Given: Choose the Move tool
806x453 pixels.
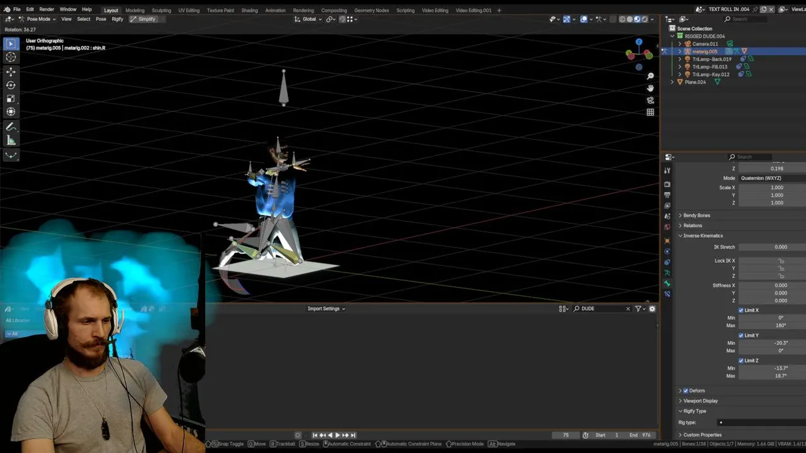Looking at the screenshot, I should pyautogui.click(x=11, y=72).
